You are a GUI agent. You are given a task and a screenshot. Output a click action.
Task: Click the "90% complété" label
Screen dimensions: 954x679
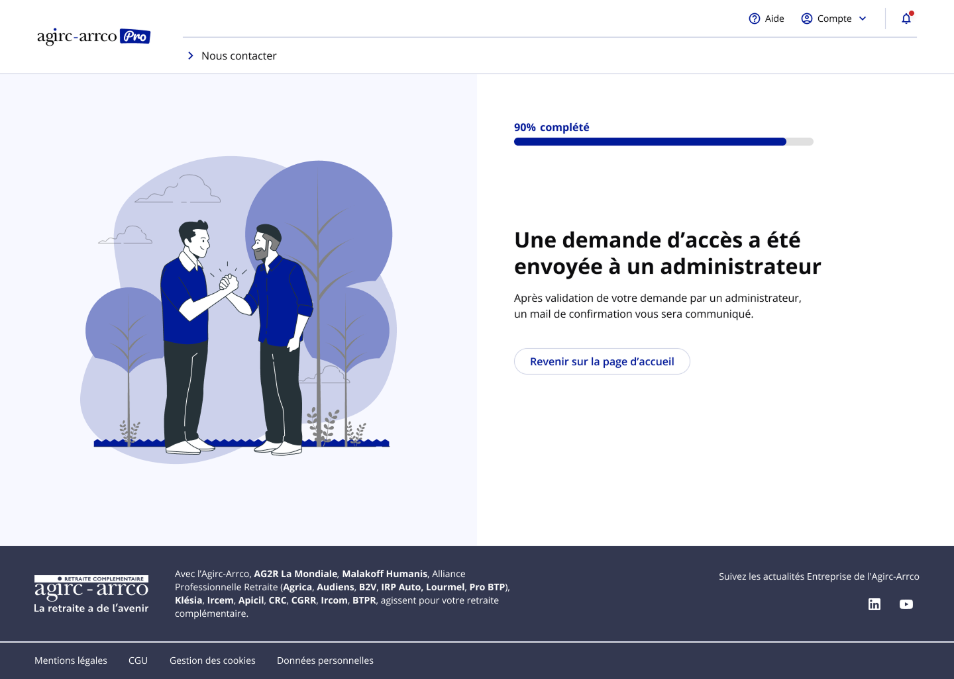(551, 127)
